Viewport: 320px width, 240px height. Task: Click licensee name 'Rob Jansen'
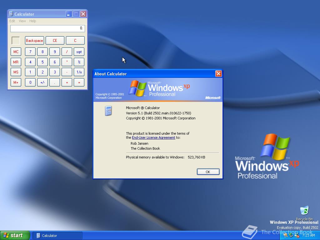click(139, 143)
